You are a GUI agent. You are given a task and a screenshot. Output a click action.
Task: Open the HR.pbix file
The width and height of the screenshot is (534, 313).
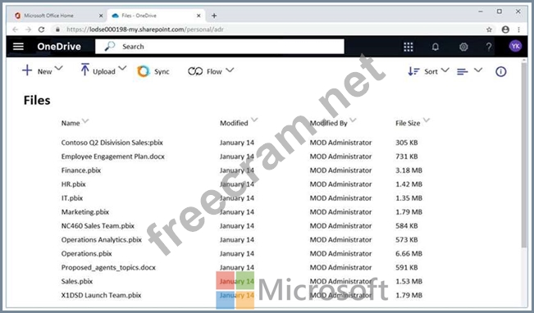pyautogui.click(x=74, y=184)
